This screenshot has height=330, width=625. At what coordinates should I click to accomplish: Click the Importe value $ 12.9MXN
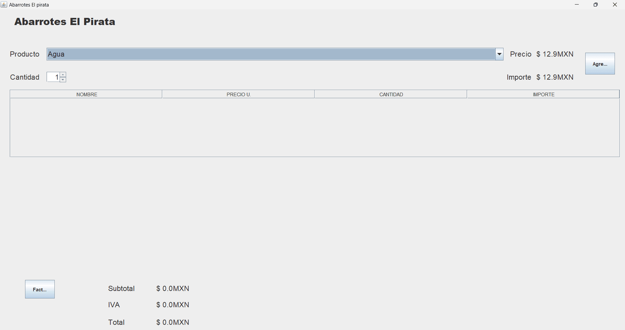pyautogui.click(x=555, y=77)
